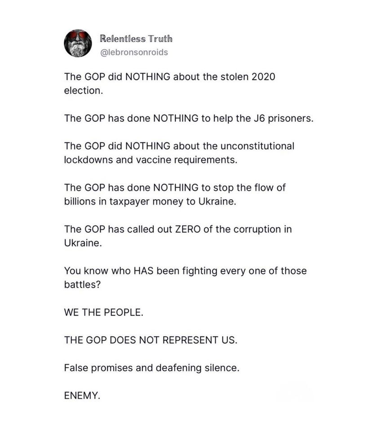Click the final word ENEMY
The width and height of the screenshot is (378, 431).
pos(82,396)
